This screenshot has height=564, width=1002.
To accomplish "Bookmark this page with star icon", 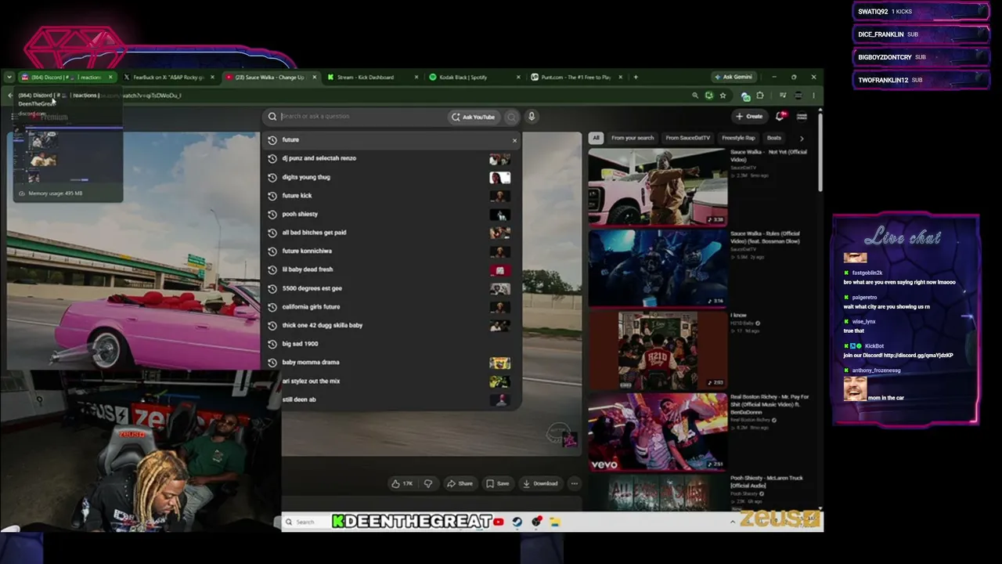I will point(723,96).
